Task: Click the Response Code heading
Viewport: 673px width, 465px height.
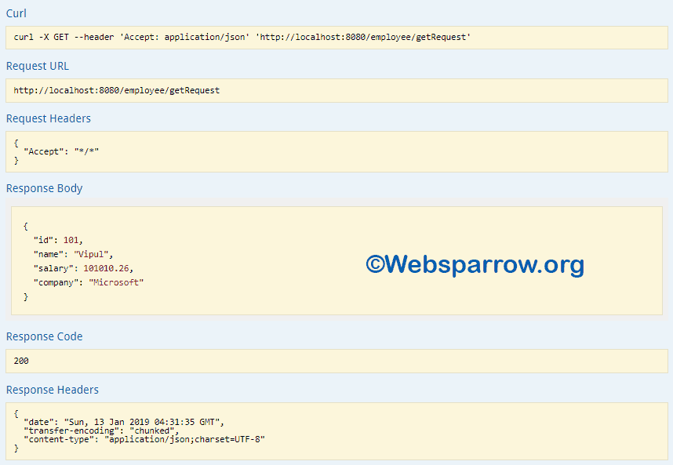Action: (44, 336)
